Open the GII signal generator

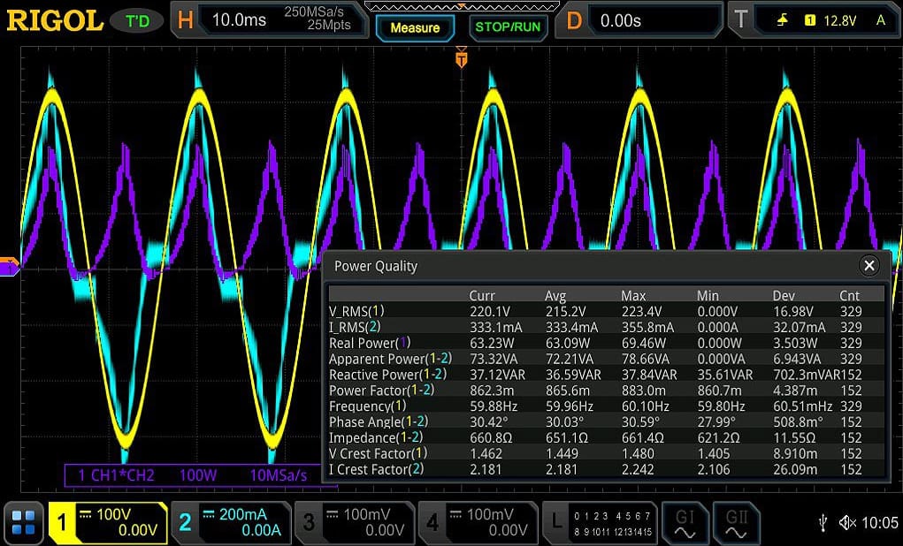[736, 522]
